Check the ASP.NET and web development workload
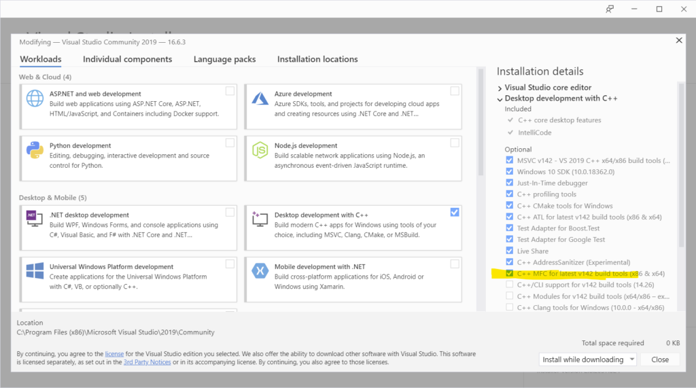This screenshot has height=388, width=696. tap(230, 91)
